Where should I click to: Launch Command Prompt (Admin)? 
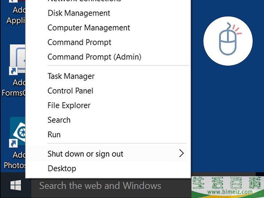(x=94, y=57)
